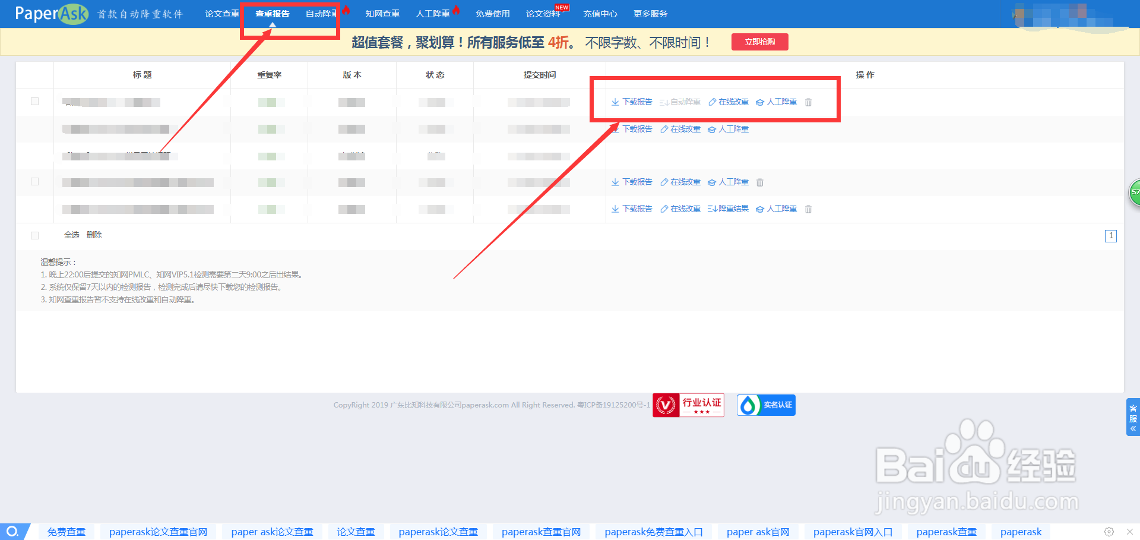Viewport: 1140px width, 540px height.
Task: Check the first paper's row checkbox
Action: tap(34, 102)
